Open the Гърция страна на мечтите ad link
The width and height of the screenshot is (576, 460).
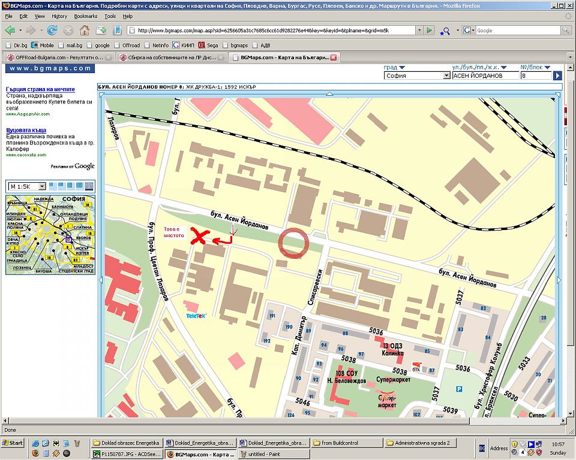point(40,89)
